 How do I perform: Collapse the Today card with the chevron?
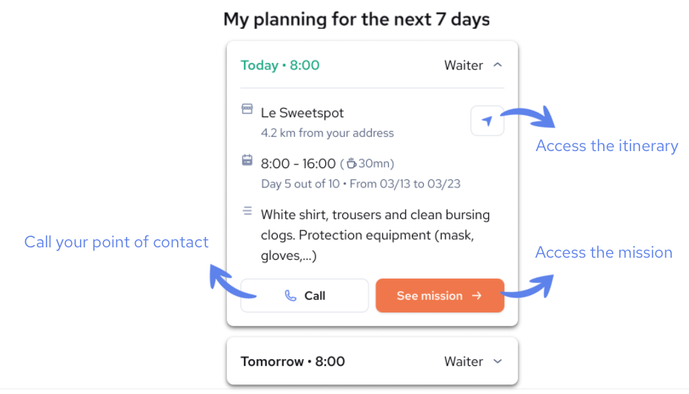tap(498, 65)
